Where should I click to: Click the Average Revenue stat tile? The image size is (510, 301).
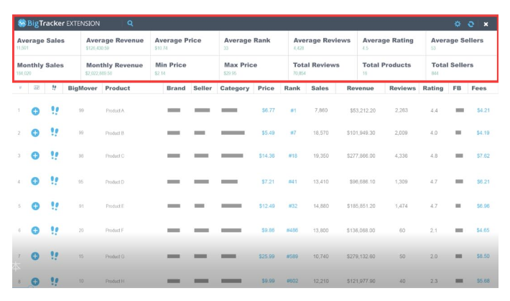[114, 44]
